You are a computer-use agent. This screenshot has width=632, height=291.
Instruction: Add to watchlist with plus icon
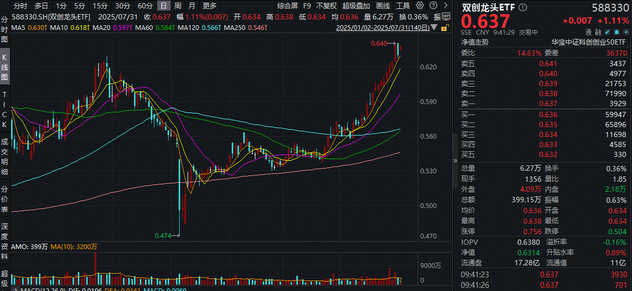[x=626, y=32]
